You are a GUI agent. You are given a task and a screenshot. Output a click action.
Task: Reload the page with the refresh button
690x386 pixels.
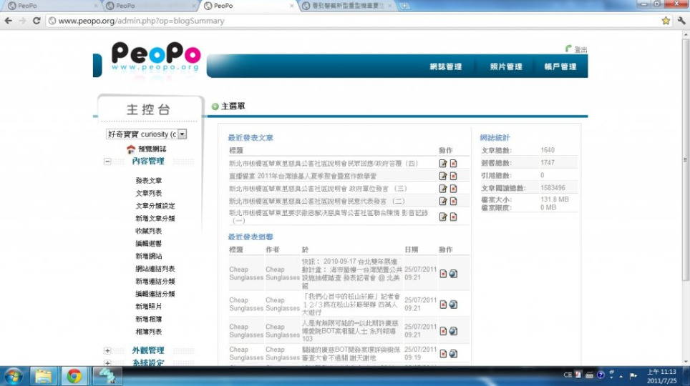tap(37, 21)
